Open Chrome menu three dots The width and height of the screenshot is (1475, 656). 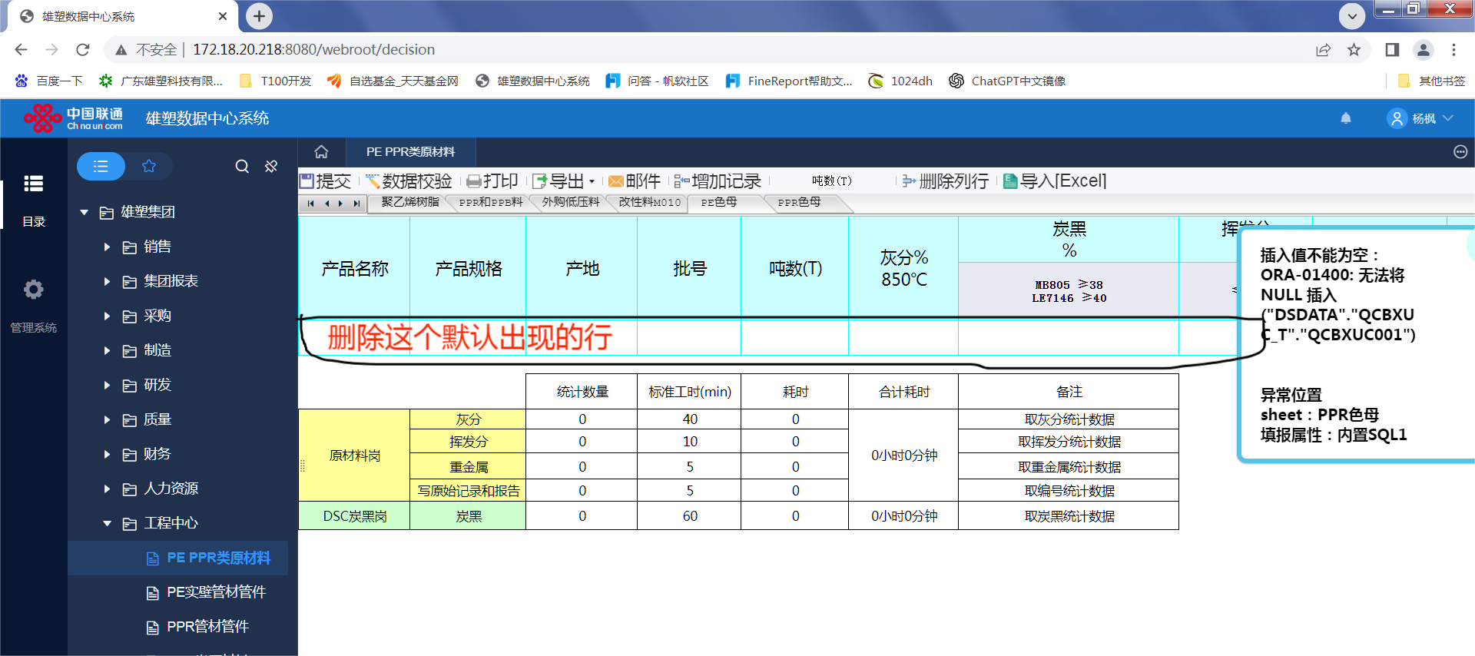1453,49
